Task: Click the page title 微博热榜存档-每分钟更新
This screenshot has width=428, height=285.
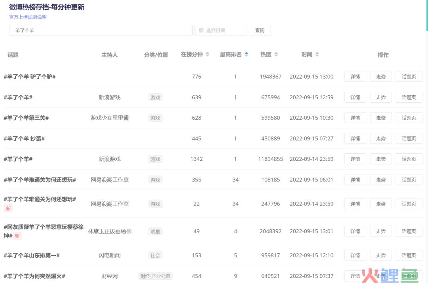Action: (47, 7)
